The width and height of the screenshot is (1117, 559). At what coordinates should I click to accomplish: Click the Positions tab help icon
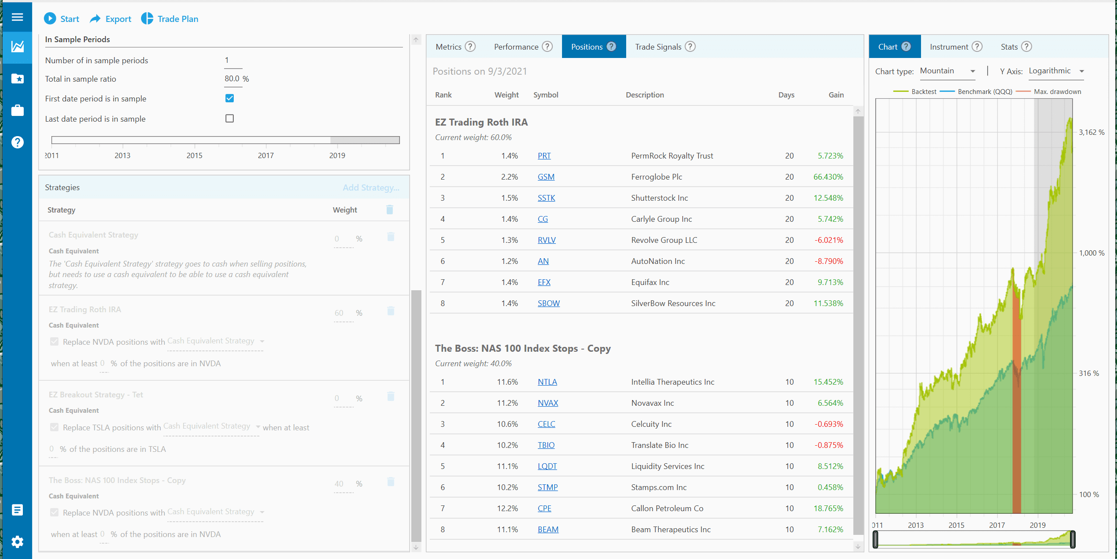pos(611,47)
